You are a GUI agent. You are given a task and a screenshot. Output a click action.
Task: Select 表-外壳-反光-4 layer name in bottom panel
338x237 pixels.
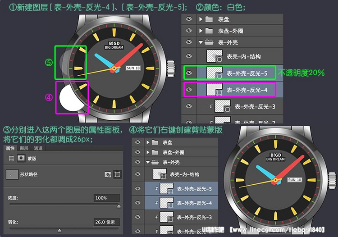[x=194, y=203]
